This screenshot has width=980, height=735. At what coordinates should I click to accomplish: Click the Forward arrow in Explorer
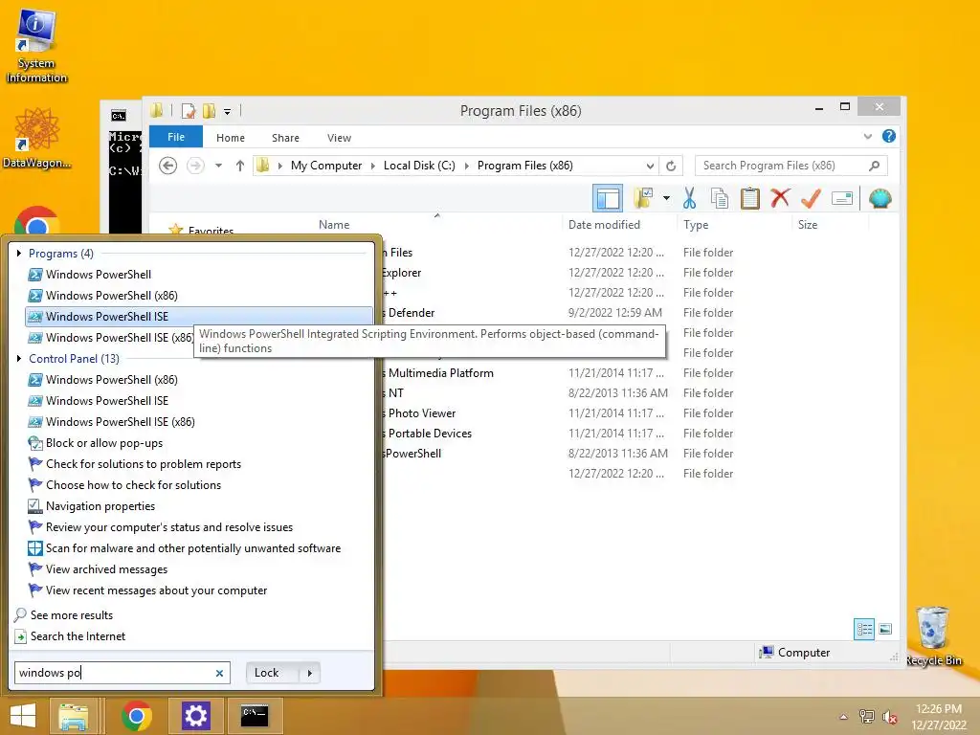[x=195, y=166]
